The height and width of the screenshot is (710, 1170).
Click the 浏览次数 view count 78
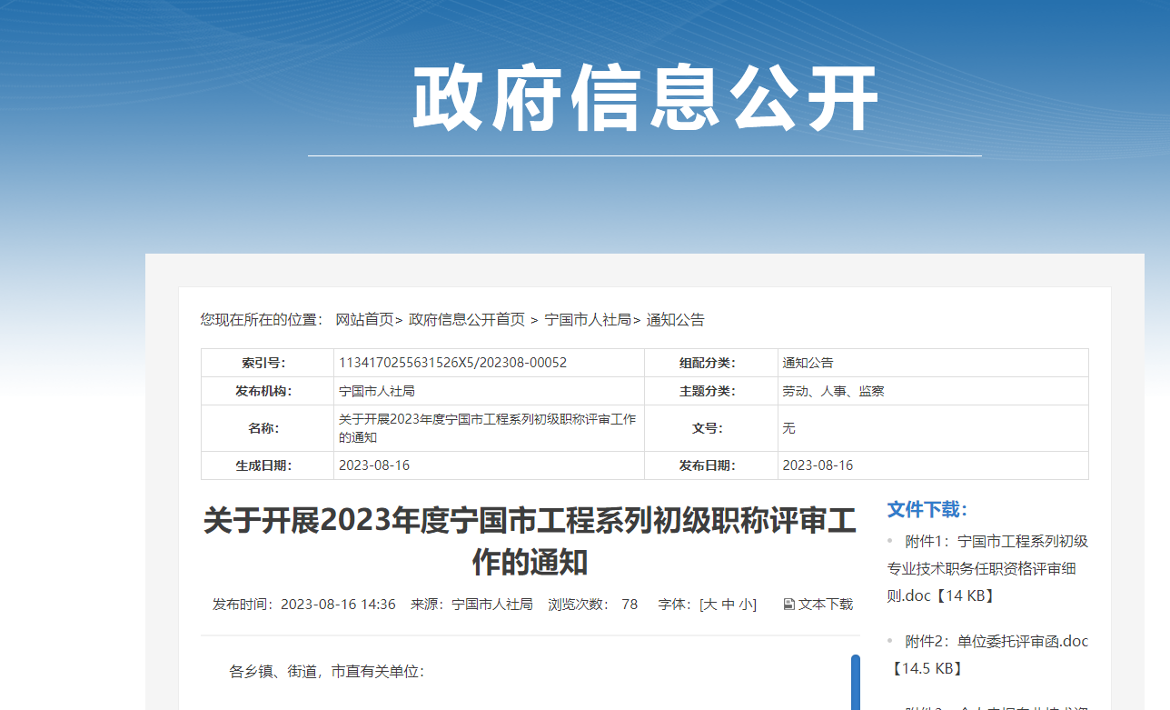(x=630, y=605)
